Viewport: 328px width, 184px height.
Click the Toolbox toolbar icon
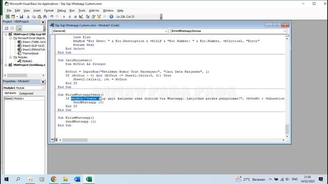point(105,16)
